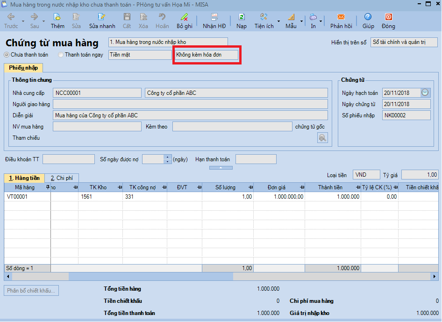Click the Tham chiếu search reference icon
The image size is (442, 322).
click(x=322, y=138)
